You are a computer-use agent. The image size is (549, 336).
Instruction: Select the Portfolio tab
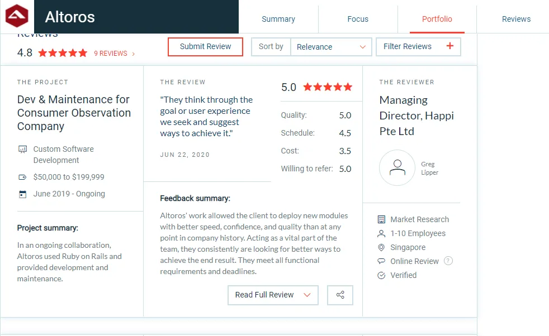pos(437,19)
